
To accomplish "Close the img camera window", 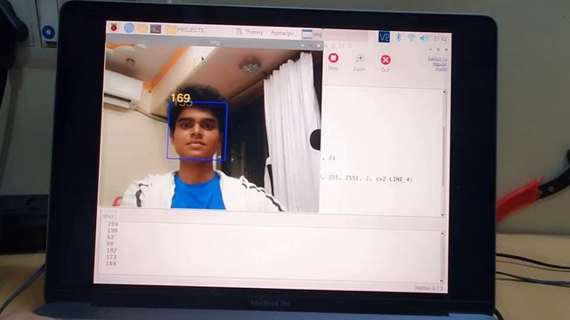I will click(319, 45).
